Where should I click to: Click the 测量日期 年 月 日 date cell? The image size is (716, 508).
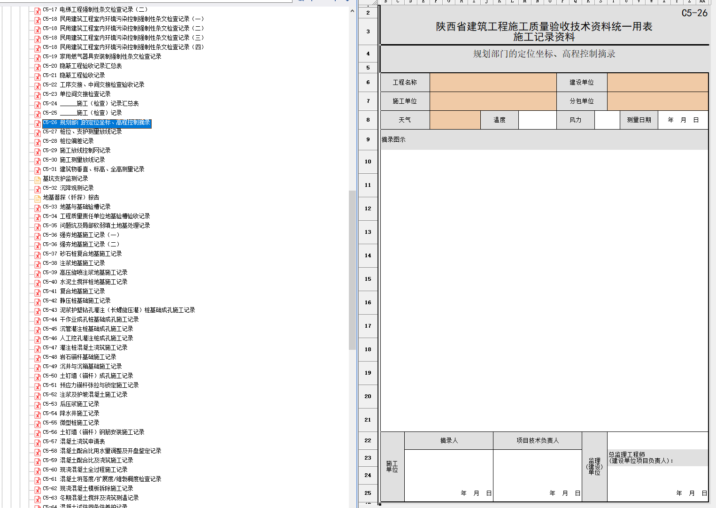(683, 120)
